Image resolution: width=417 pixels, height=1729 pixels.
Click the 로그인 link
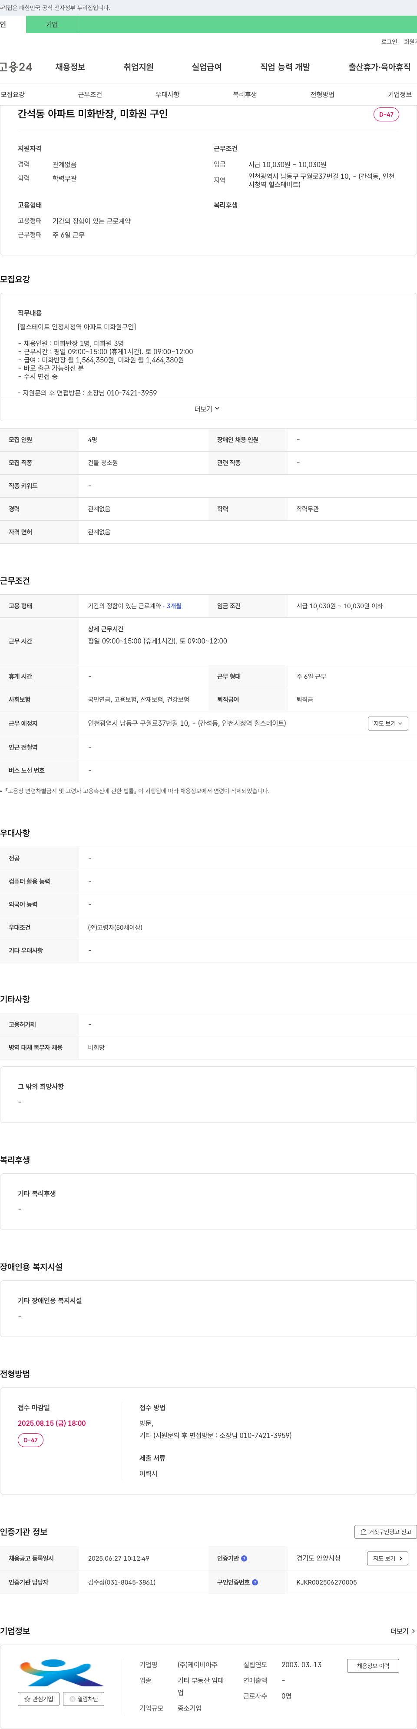[x=389, y=42]
